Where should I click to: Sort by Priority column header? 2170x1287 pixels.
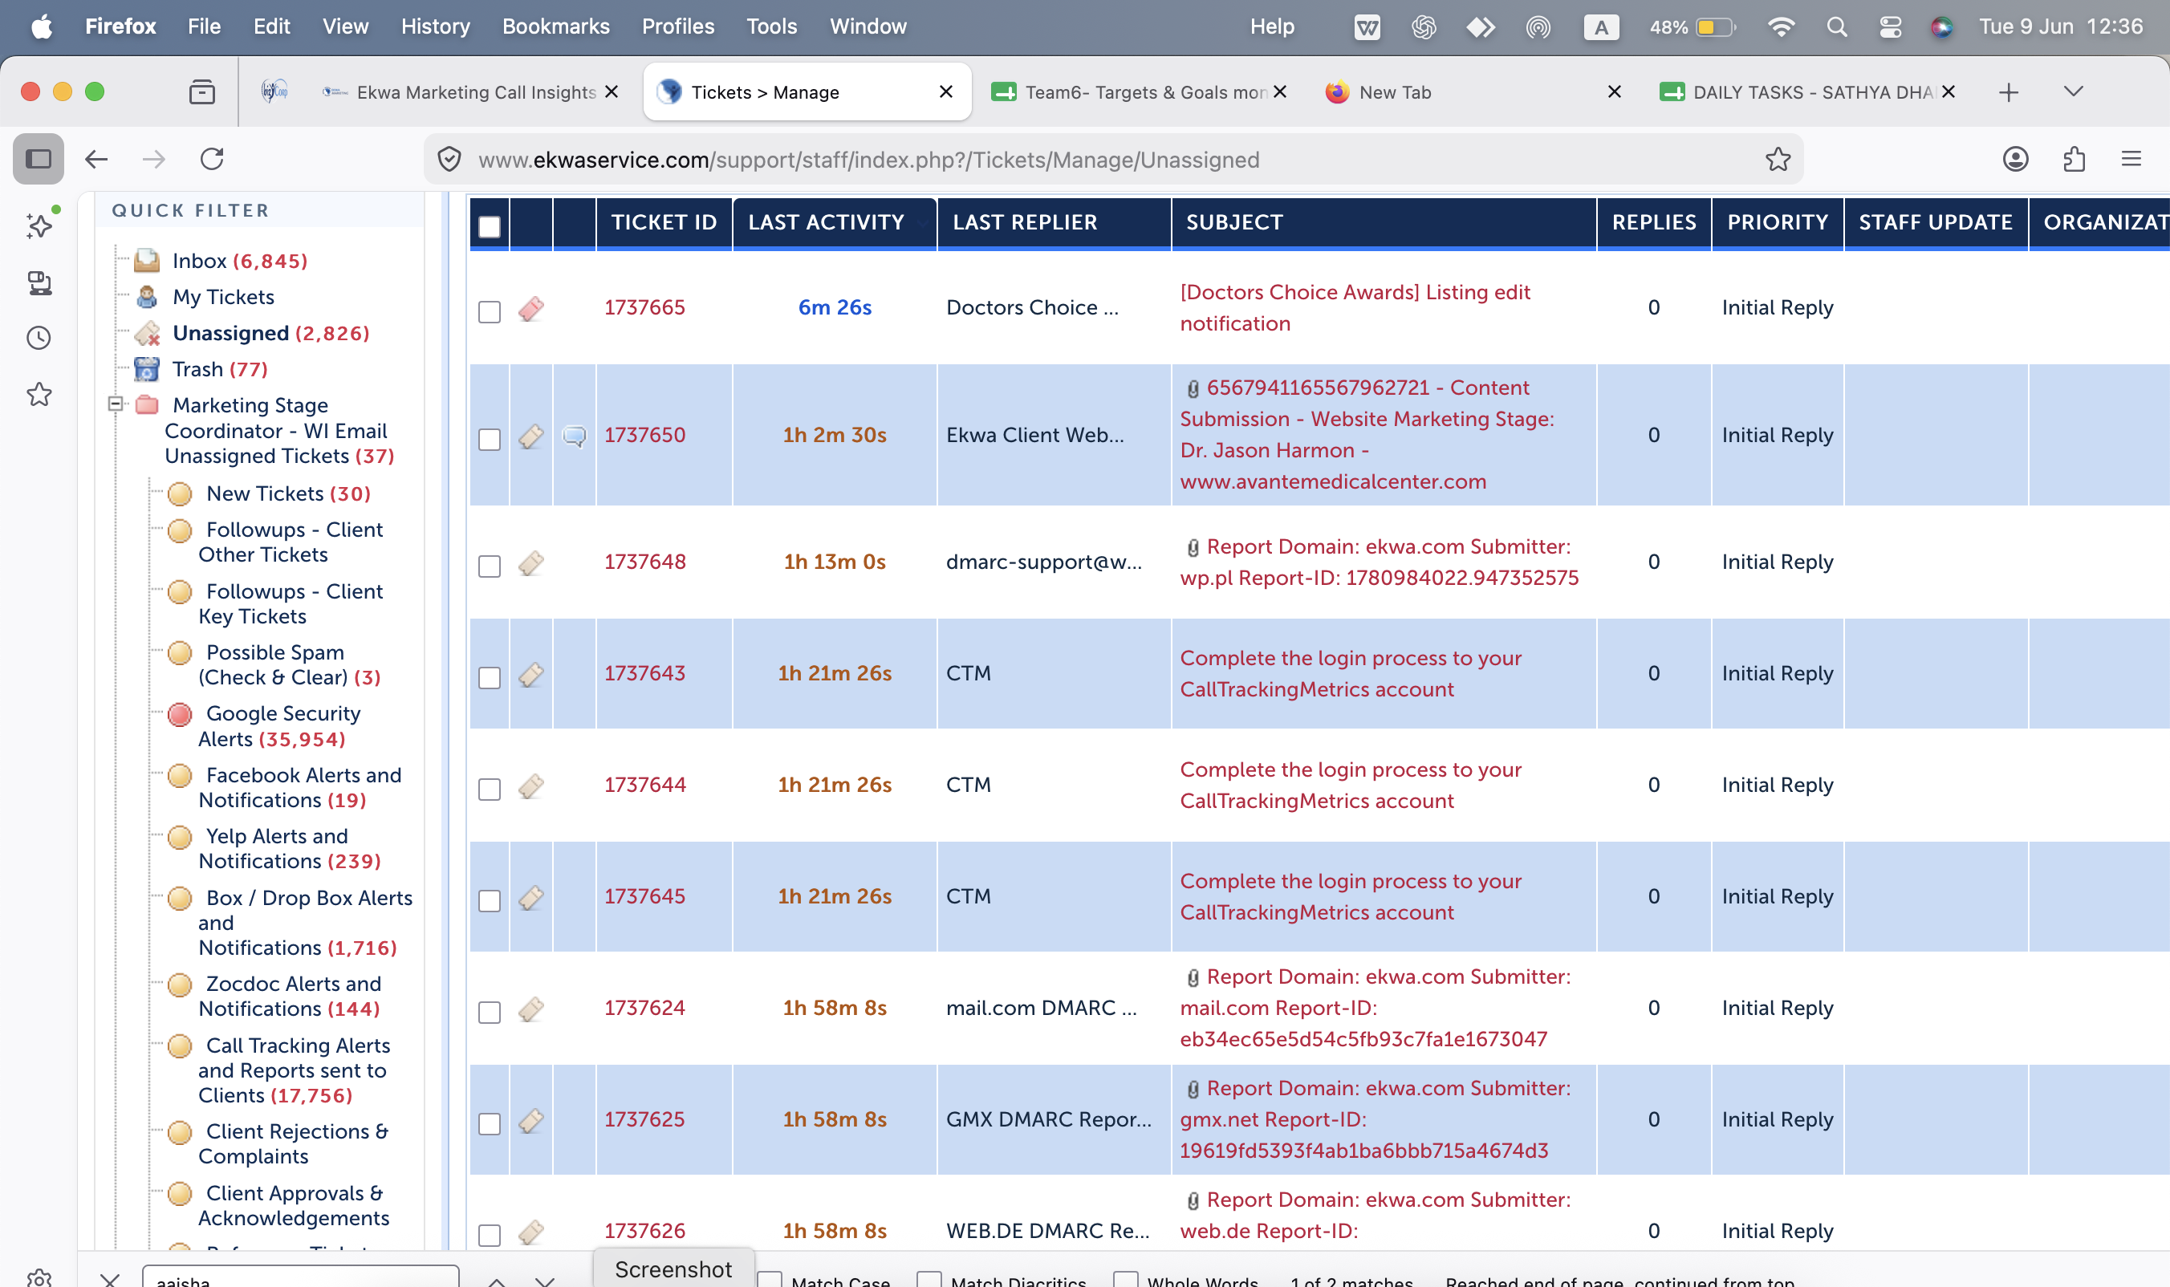pos(1777,223)
